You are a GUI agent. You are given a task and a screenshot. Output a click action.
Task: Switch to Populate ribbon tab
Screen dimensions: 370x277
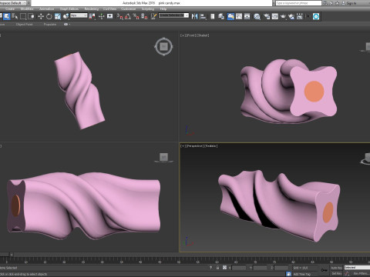coord(50,25)
